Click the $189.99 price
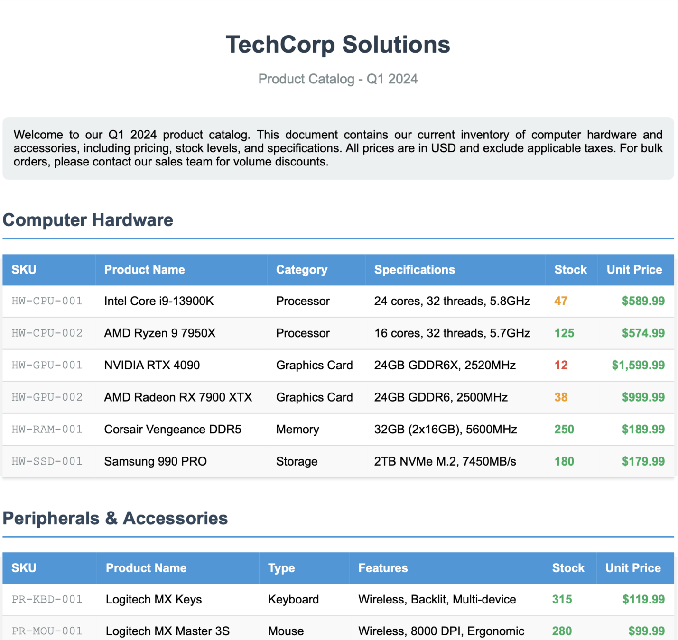Viewport: 678px width, 640px height. tap(643, 429)
